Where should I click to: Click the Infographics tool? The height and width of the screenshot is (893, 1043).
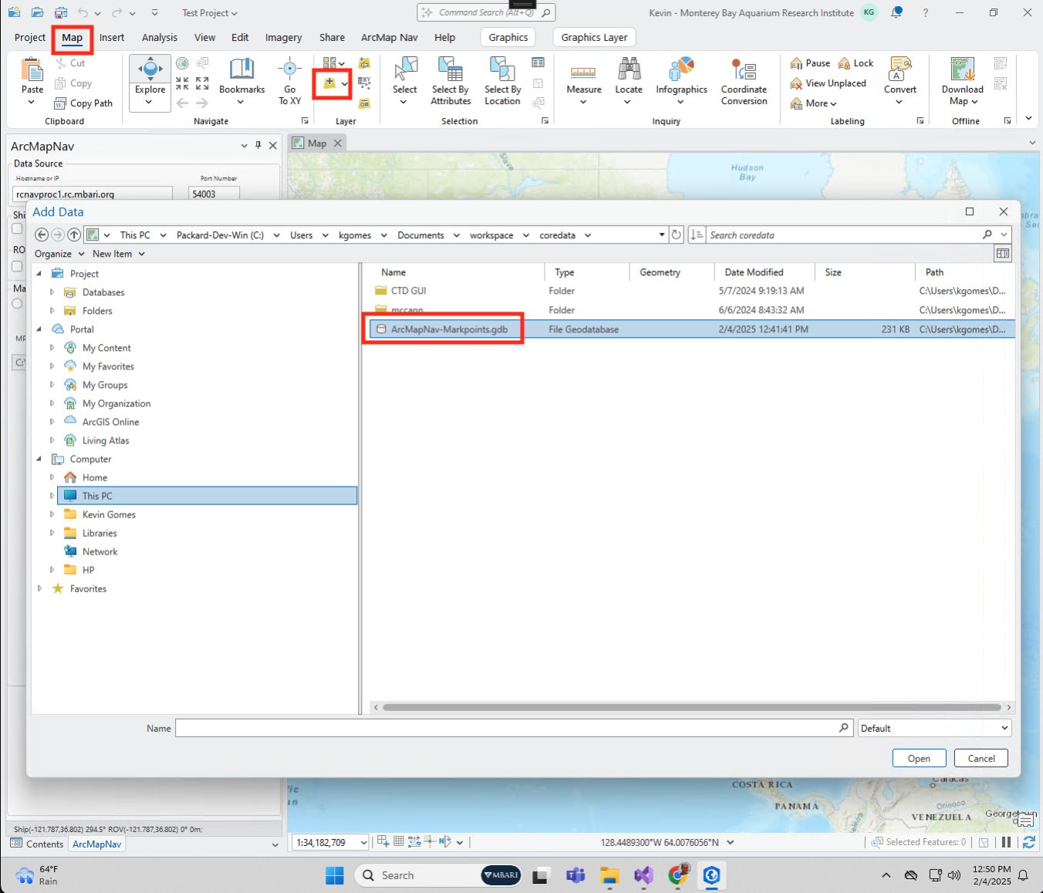681,81
